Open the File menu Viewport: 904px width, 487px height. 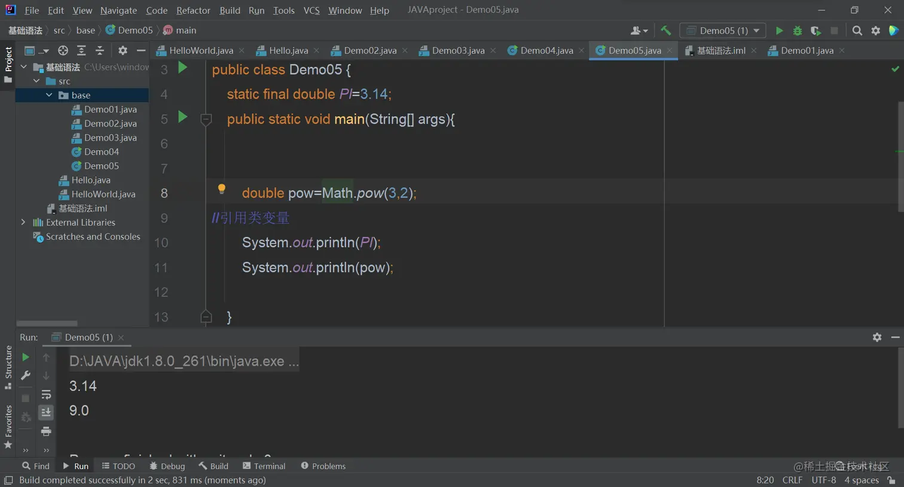[x=32, y=10]
